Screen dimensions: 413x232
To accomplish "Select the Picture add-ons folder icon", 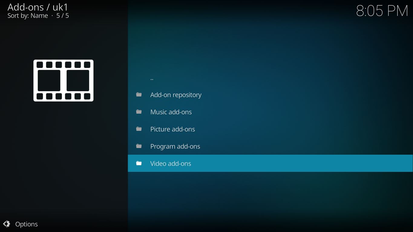I will 139,129.
